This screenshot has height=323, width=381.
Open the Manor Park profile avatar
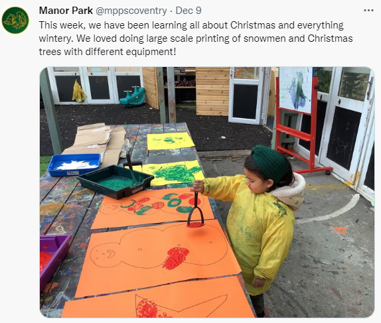click(x=15, y=20)
